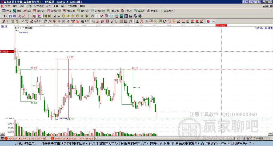Switch to the K线 chart view
The height and width of the screenshot is (146, 273).
(x=27, y=11)
